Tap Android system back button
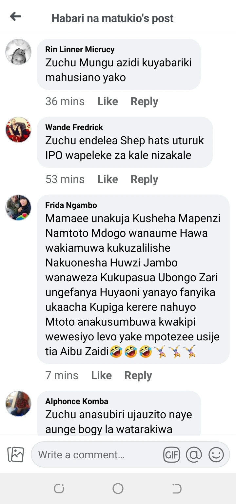The height and width of the screenshot is (504, 236). (177, 489)
